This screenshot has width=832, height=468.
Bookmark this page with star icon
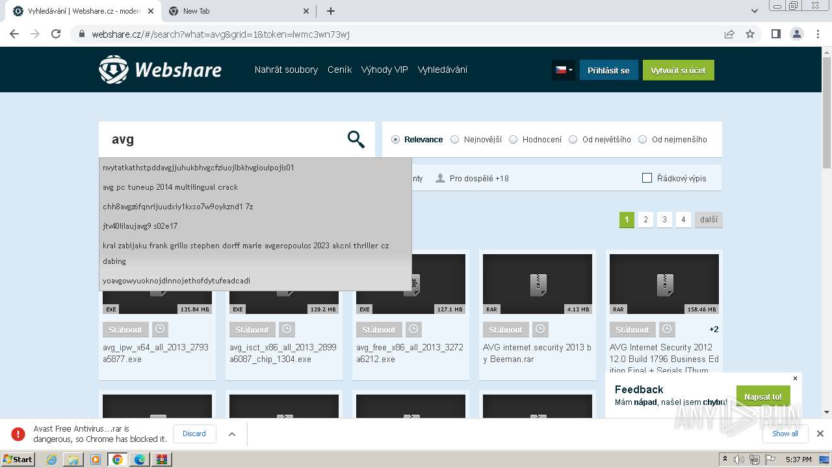pos(750,34)
